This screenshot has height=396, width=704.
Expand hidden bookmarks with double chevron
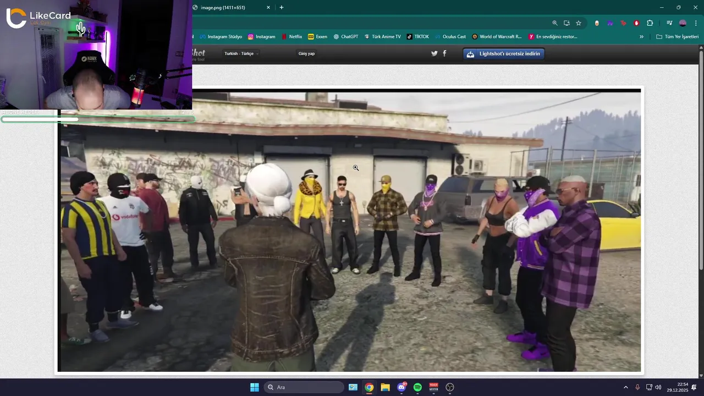641,37
